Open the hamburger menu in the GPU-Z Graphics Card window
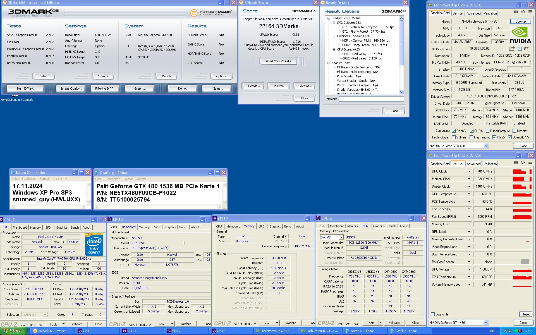536x335 pixels. click(x=530, y=12)
